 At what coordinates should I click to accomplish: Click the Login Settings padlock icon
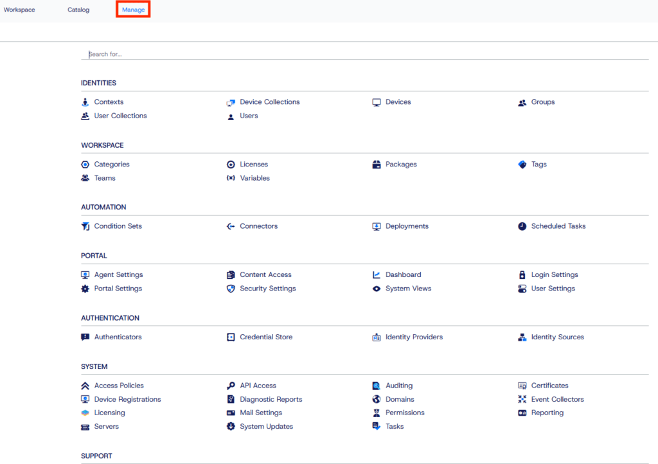(x=522, y=274)
